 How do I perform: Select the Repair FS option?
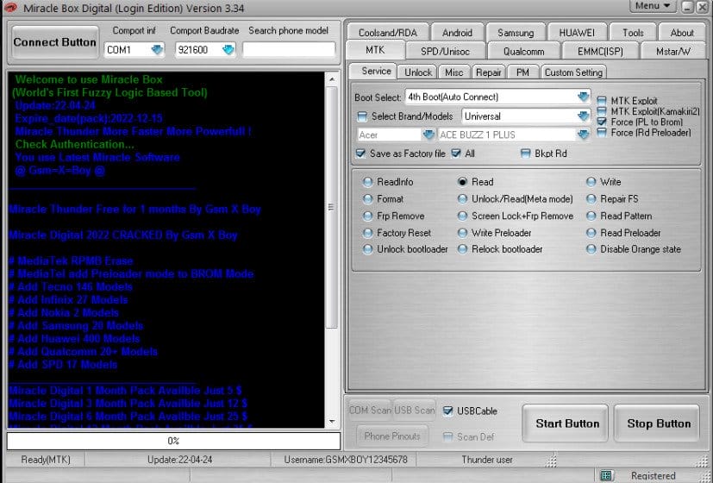tap(591, 198)
